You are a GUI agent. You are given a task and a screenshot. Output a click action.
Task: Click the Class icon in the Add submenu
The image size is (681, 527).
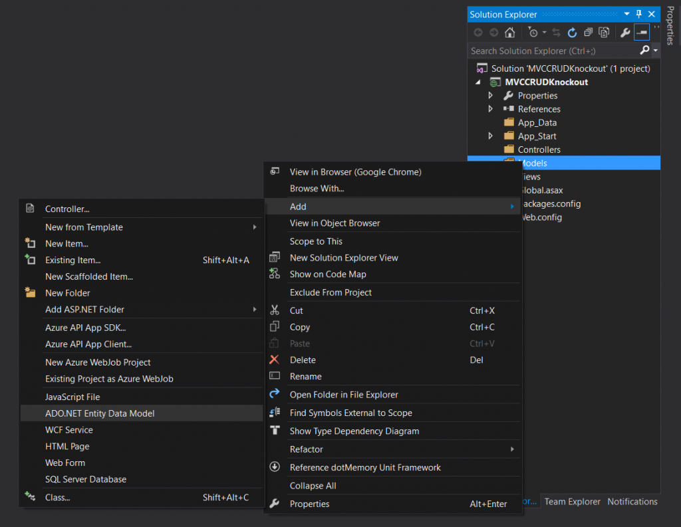30,496
